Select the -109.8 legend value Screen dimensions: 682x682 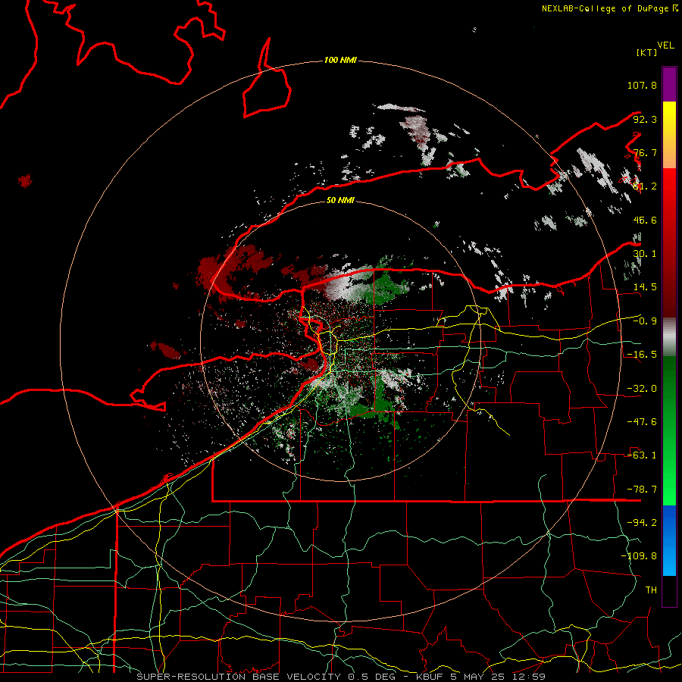[639, 556]
